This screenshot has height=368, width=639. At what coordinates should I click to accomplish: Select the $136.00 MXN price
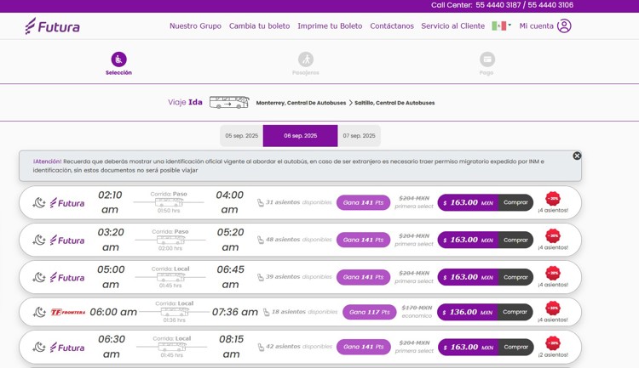coord(468,312)
